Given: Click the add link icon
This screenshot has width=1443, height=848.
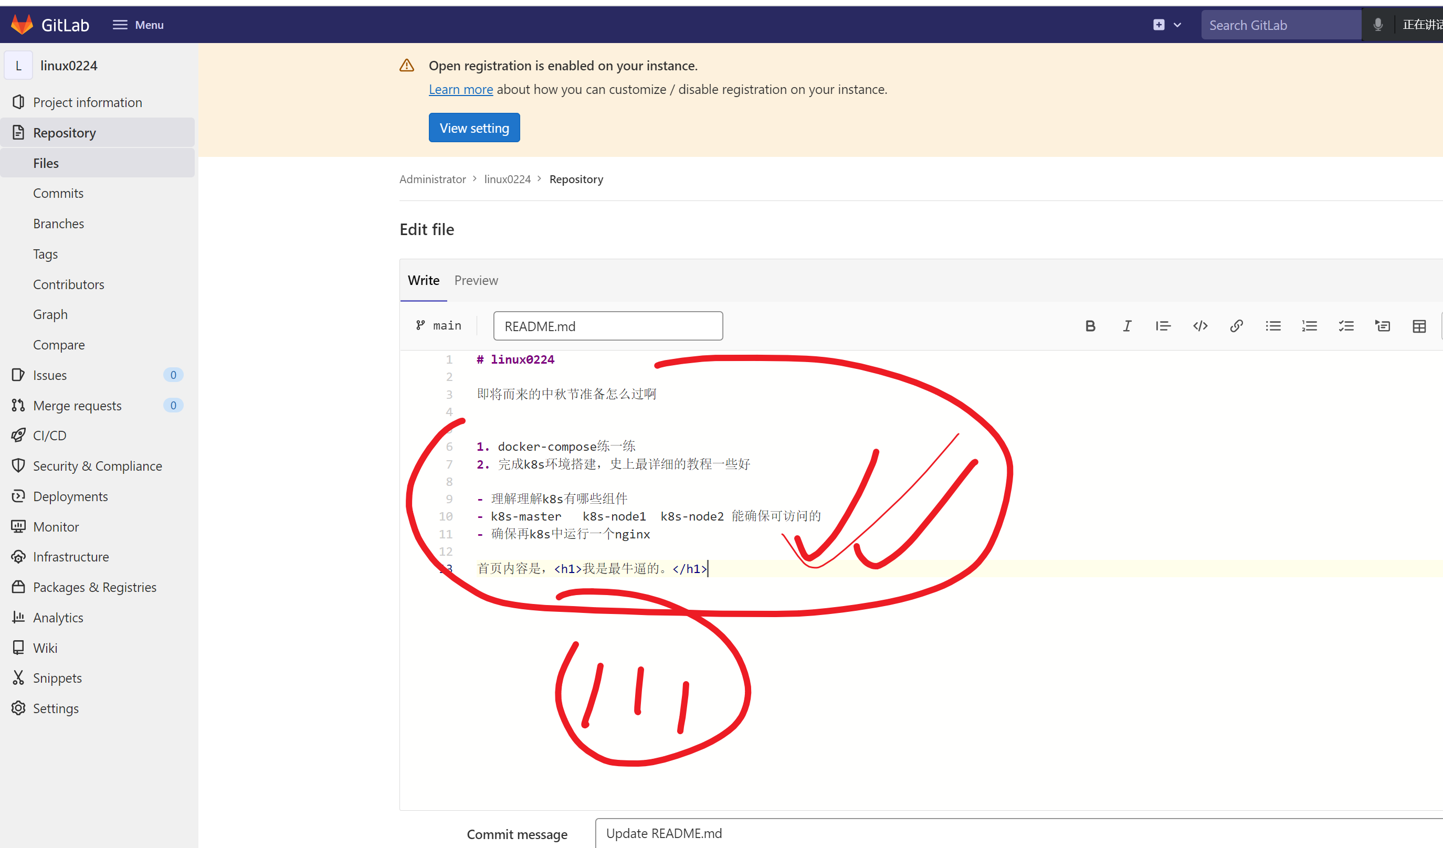Looking at the screenshot, I should tap(1236, 326).
